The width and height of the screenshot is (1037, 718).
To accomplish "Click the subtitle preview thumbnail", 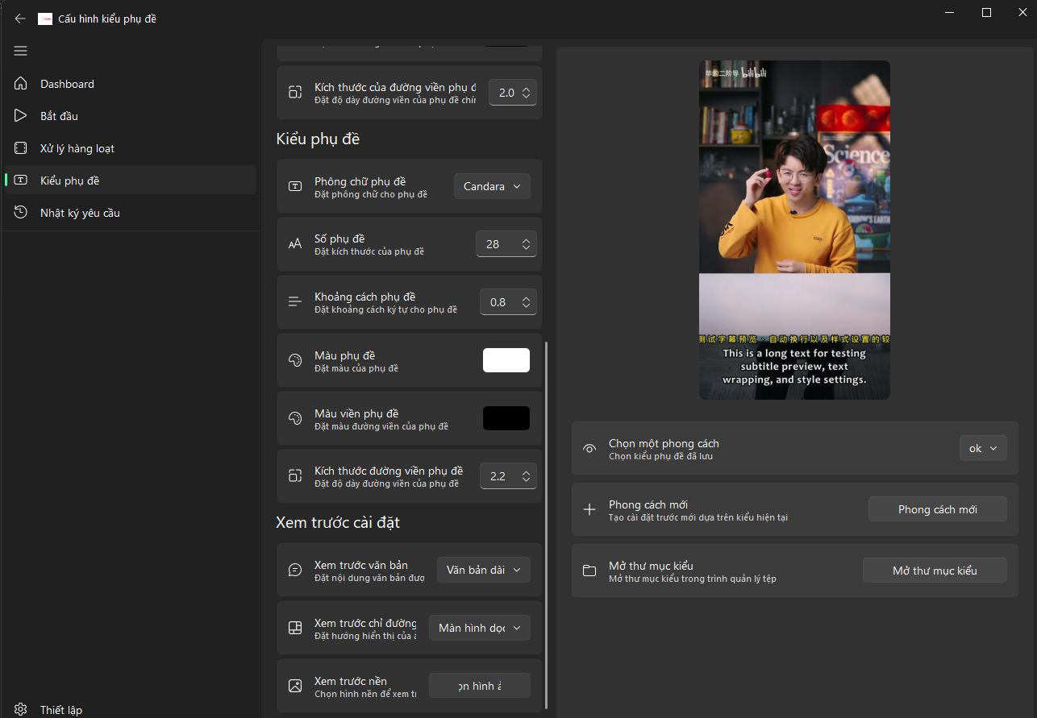I will 794,230.
